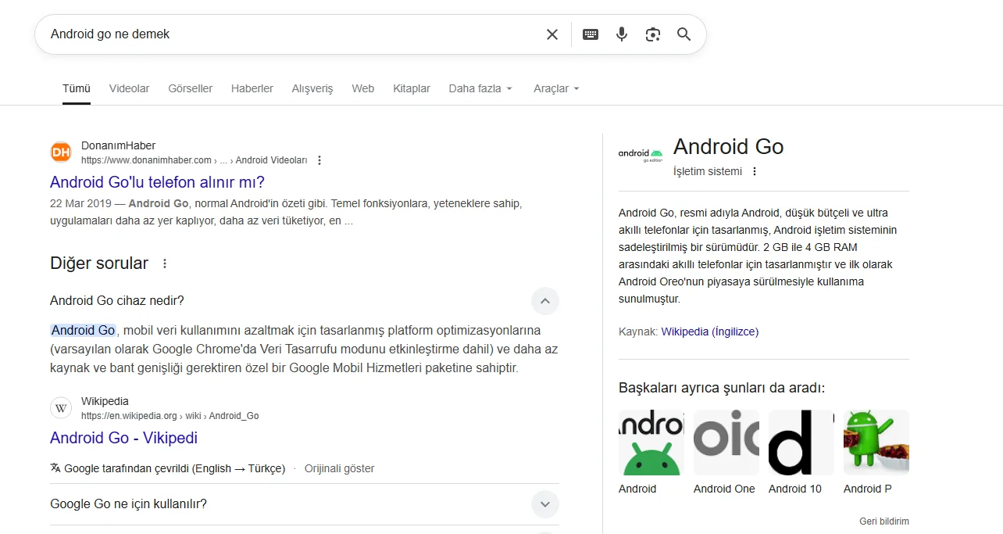Open the Android P related search thumbnail
This screenshot has width=1003, height=534.
tap(876, 443)
